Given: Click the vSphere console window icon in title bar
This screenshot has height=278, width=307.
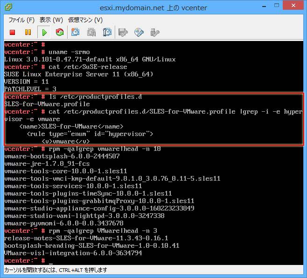Looking at the screenshot, I should click(8, 7).
